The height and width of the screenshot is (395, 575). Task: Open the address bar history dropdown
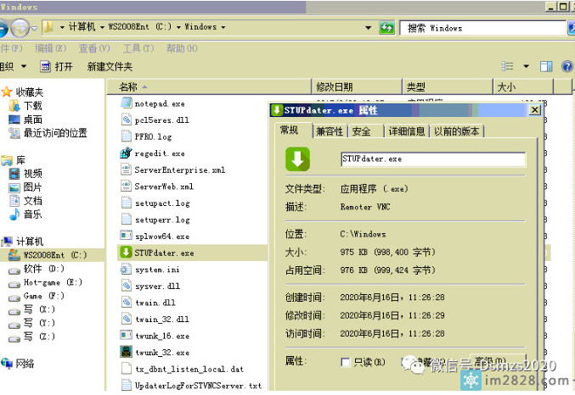pos(369,28)
